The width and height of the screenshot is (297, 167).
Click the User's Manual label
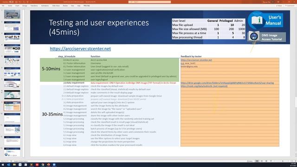pyautogui.click(x=273, y=20)
